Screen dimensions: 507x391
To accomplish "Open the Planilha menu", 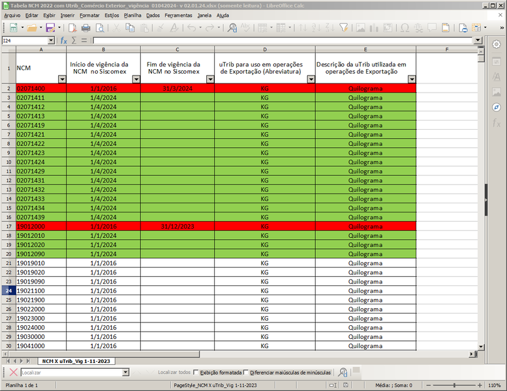I will coord(132,15).
